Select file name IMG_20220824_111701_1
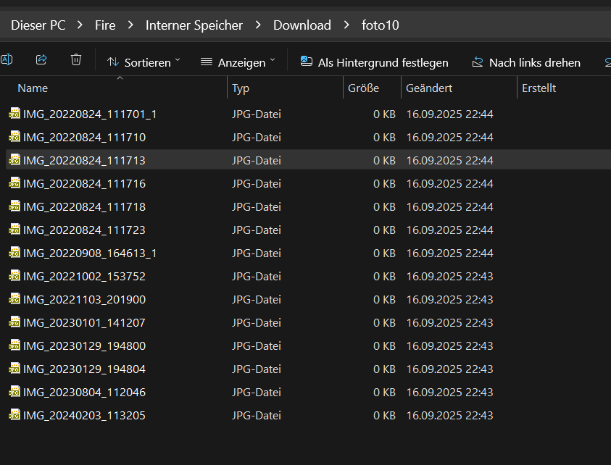The width and height of the screenshot is (611, 465). click(x=90, y=114)
